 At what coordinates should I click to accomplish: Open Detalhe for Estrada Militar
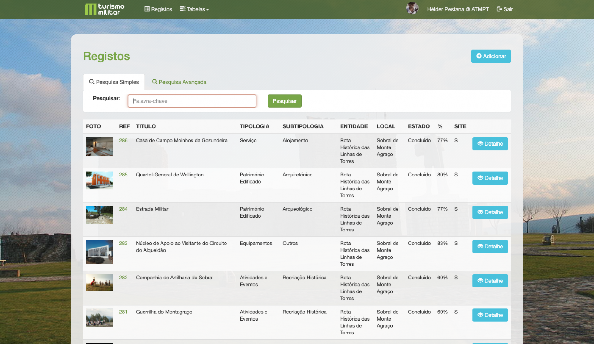490,212
